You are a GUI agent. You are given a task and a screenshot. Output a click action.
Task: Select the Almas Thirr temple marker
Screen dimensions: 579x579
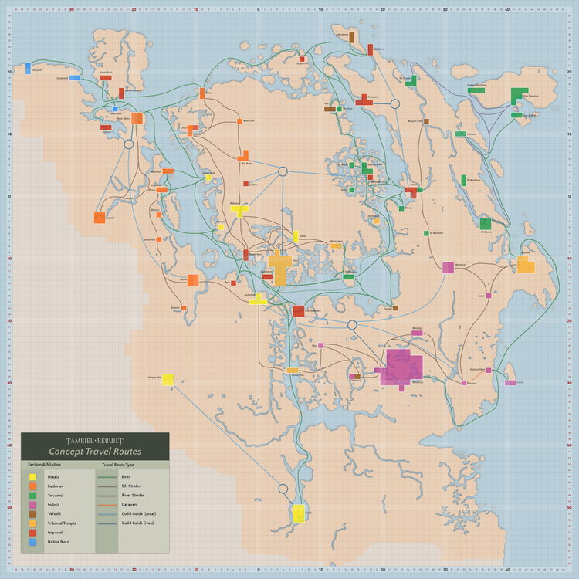tap(293, 371)
